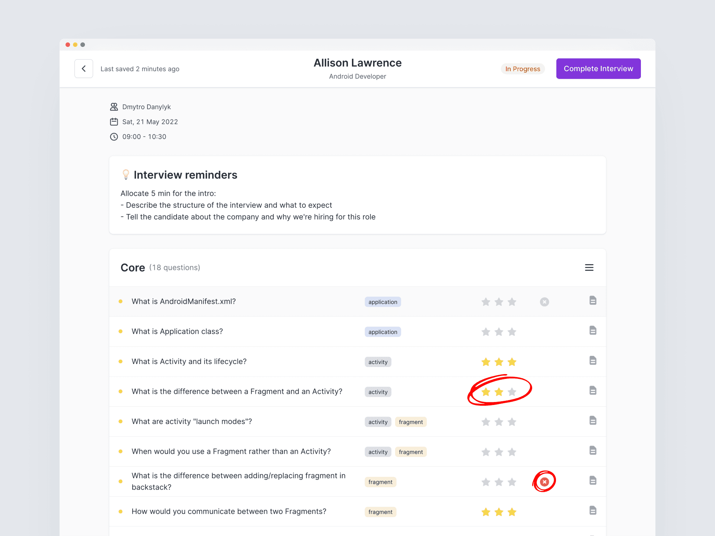The width and height of the screenshot is (715, 536).
Task: Open the Core section hamburger menu
Action: [x=589, y=268]
